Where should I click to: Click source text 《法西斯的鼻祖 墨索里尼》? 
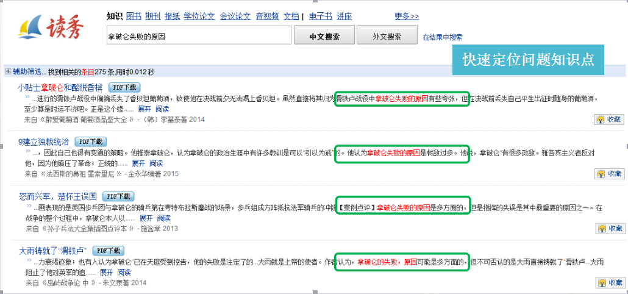point(81,174)
